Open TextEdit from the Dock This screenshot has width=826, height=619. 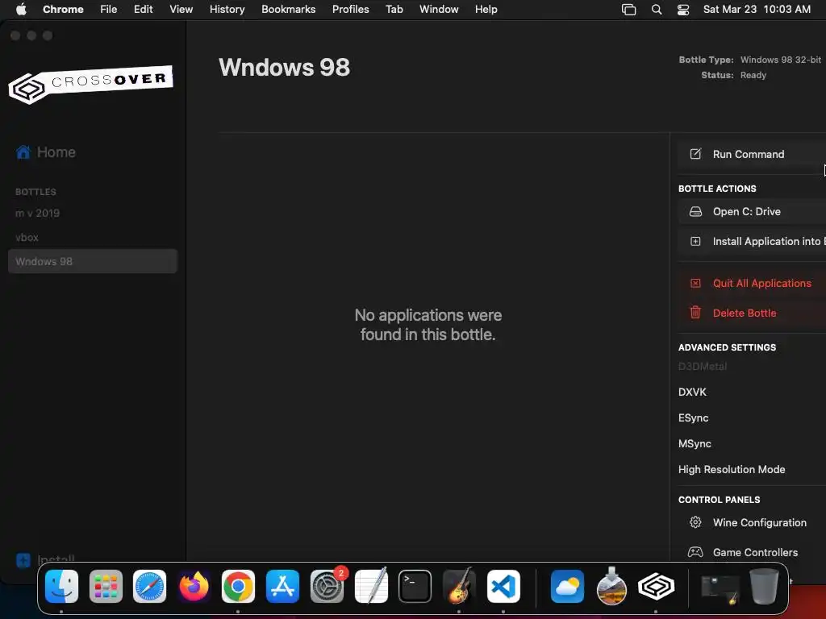point(371,587)
